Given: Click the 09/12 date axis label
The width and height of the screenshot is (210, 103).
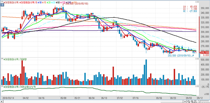Looking at the screenshot, I should pos(199,98).
